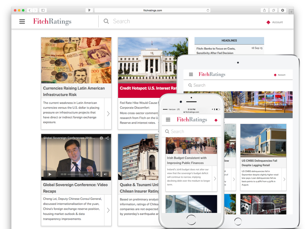Click the video progress bar
Image resolution: width=305 pixels, height=229 pixels.
75,174
